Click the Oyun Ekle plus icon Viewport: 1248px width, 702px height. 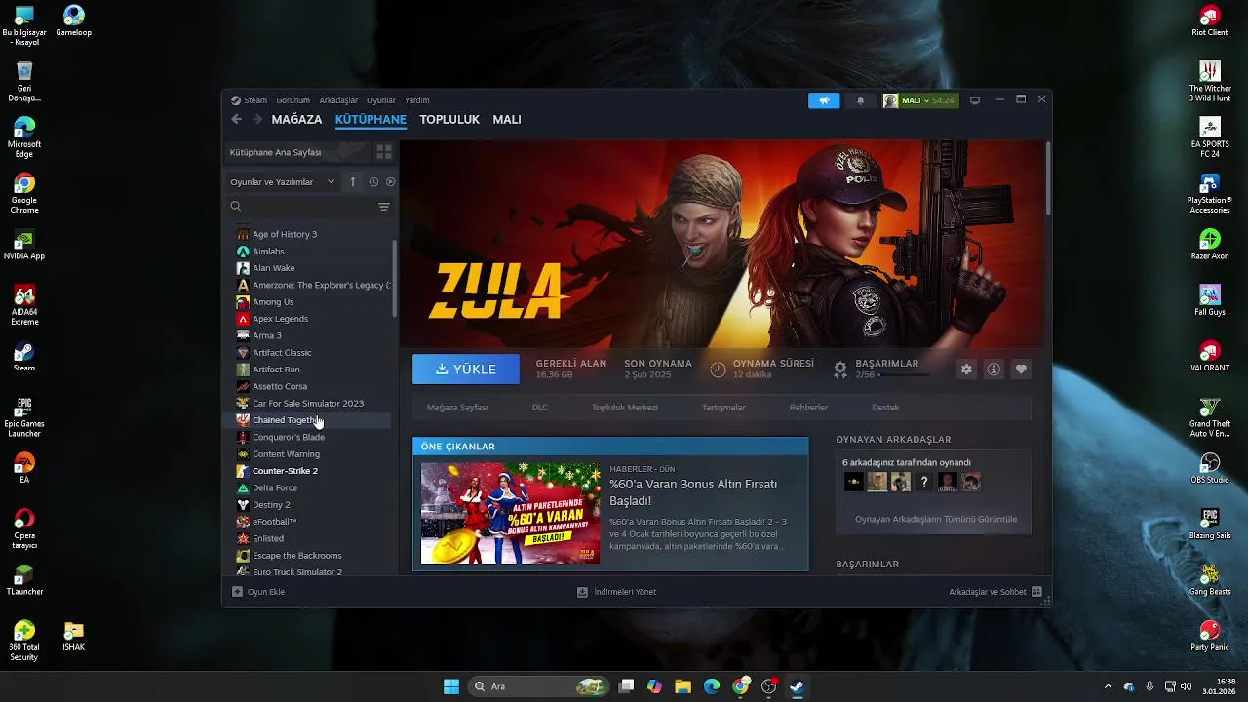point(237,592)
